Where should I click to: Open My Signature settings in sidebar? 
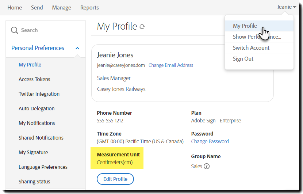click(x=33, y=152)
